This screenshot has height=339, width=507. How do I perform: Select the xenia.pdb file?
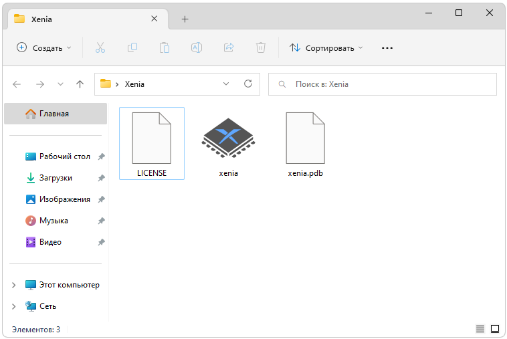[x=305, y=144]
